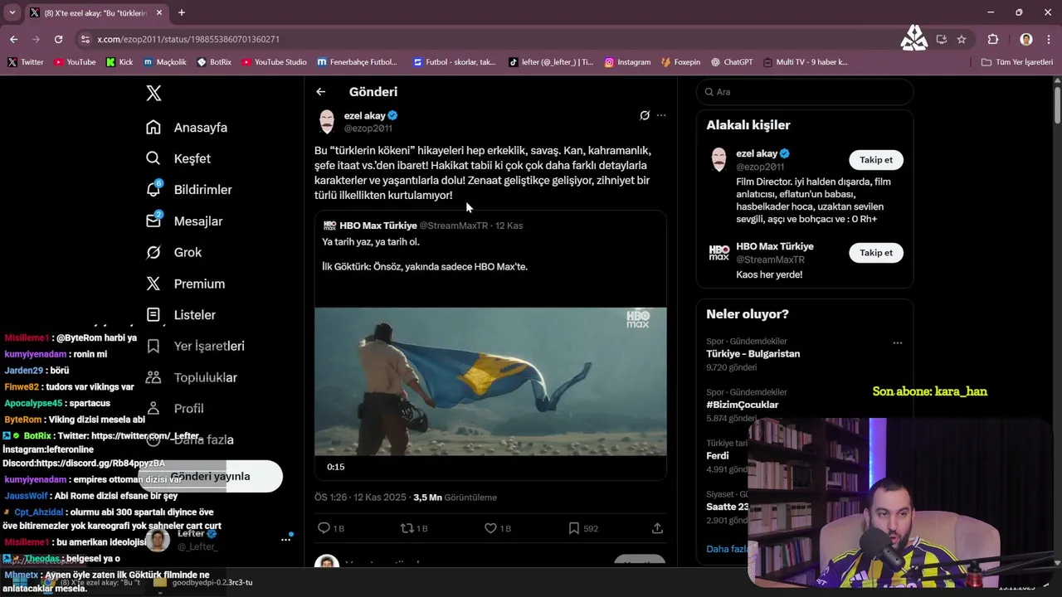Open Premium in the sidebar
The height and width of the screenshot is (597, 1062).
point(185,284)
